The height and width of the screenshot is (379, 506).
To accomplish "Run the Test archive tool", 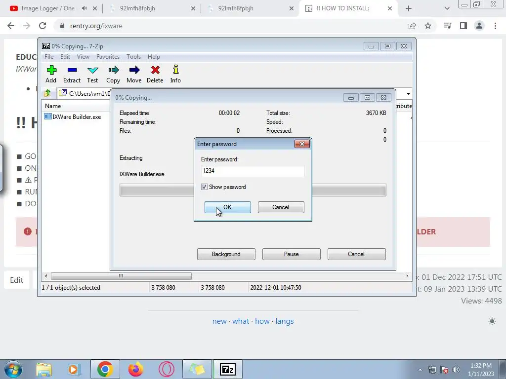I will (x=92, y=74).
